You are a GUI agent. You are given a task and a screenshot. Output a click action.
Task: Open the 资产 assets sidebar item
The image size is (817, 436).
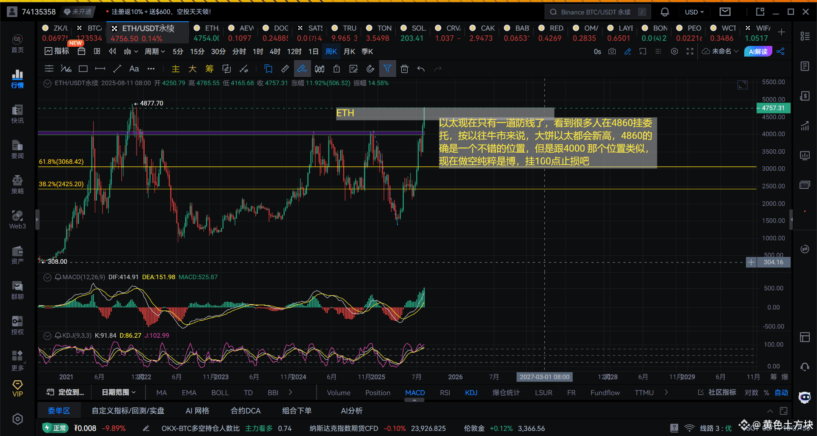tap(17, 255)
